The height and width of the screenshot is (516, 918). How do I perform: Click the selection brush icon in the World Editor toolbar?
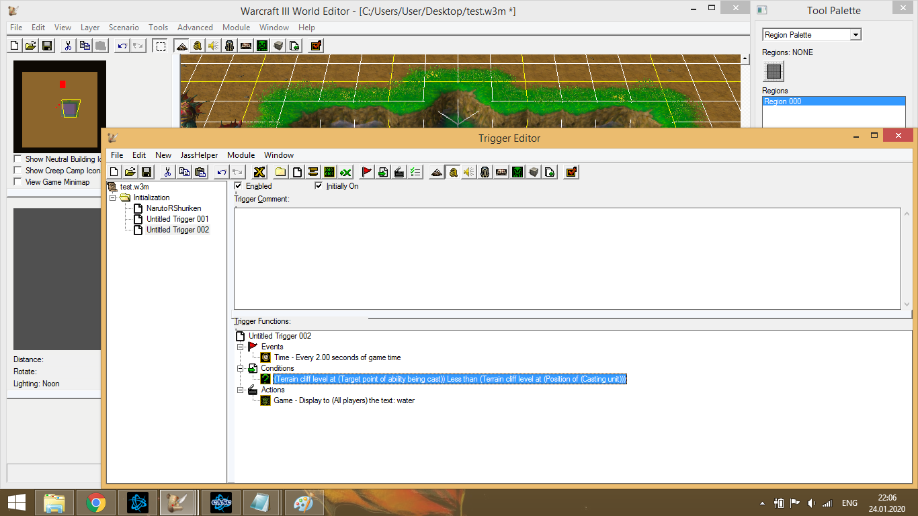(160, 46)
